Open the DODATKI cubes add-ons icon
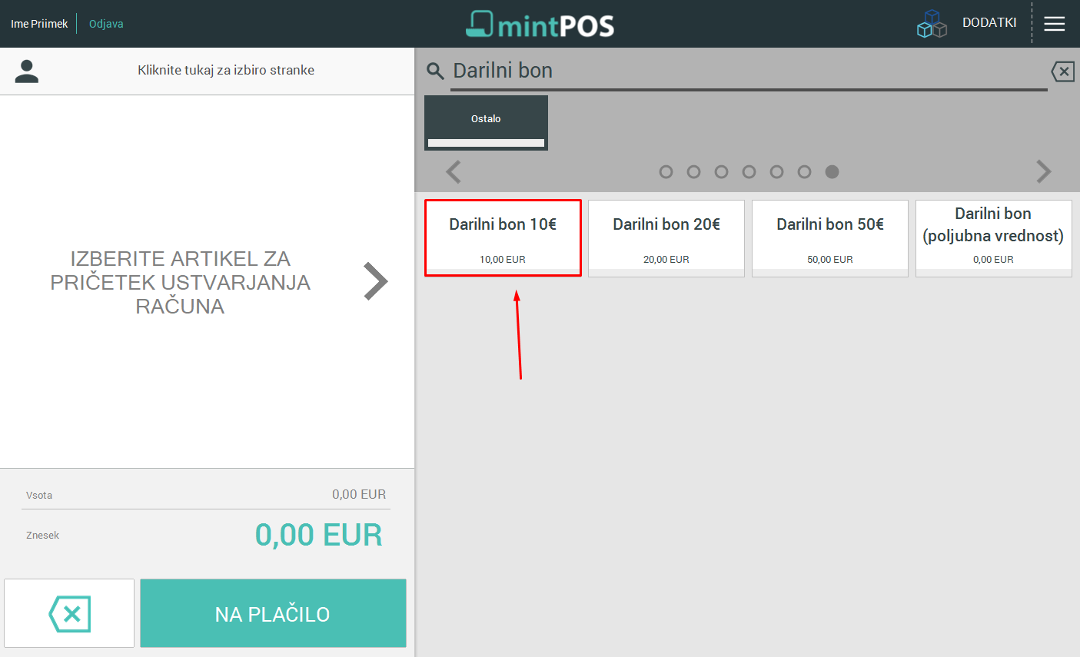The height and width of the screenshot is (657, 1080). (932, 24)
